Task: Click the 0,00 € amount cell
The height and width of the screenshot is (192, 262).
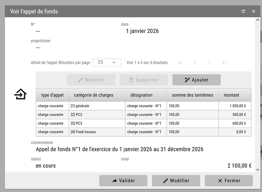Action: click(235, 132)
